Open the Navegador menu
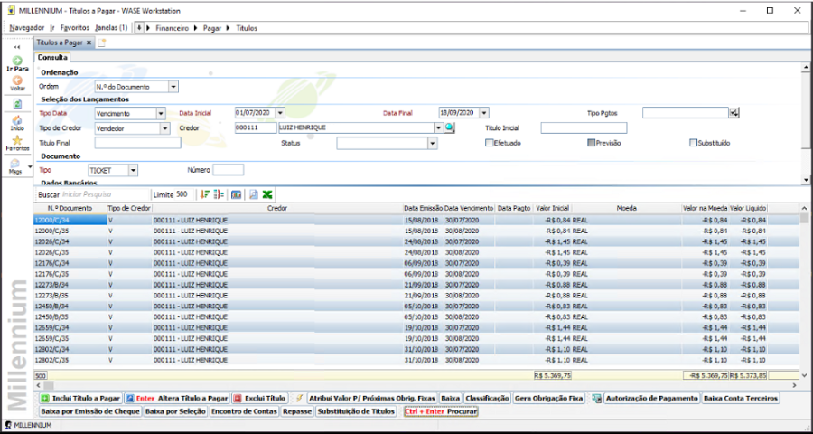 click(x=27, y=27)
